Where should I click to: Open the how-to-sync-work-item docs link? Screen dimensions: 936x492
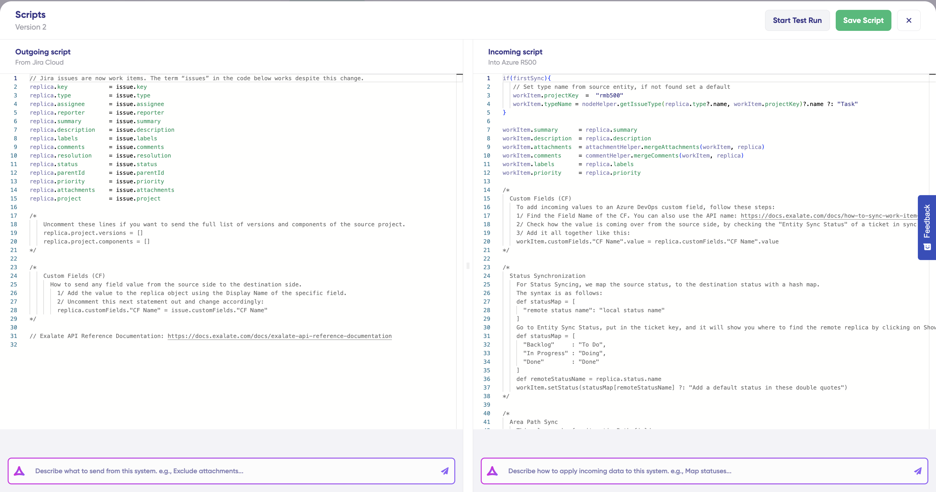(828, 216)
